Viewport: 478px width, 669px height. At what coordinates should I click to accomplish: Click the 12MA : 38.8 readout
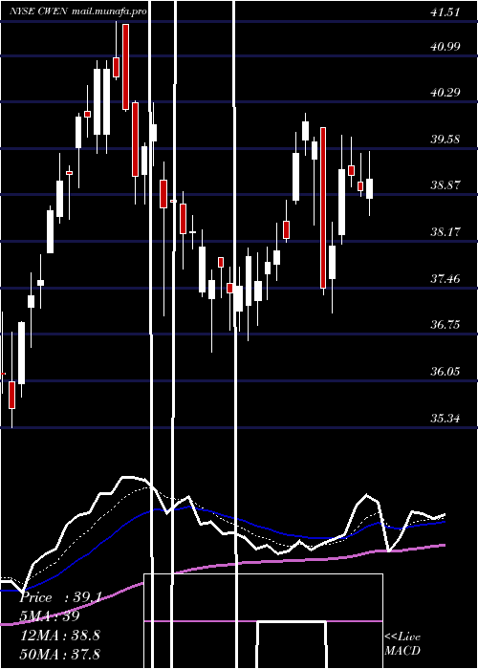[60, 635]
